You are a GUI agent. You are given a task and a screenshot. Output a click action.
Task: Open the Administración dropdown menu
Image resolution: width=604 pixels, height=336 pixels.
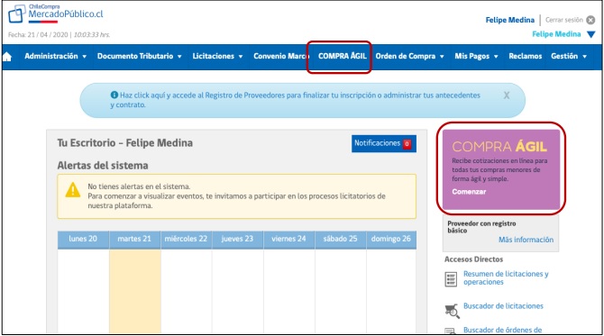click(56, 56)
